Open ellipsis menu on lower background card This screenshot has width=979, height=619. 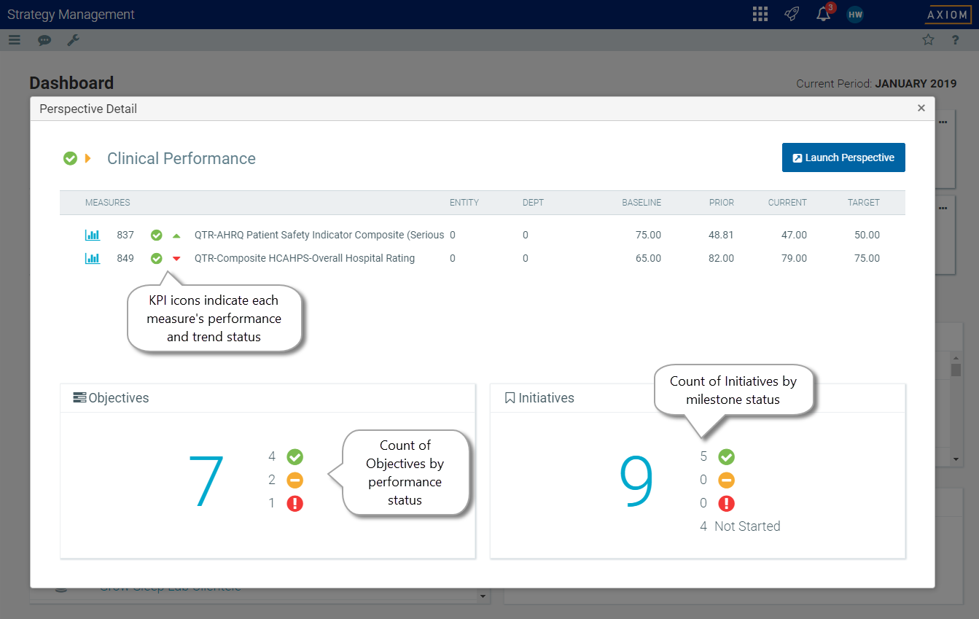(943, 208)
